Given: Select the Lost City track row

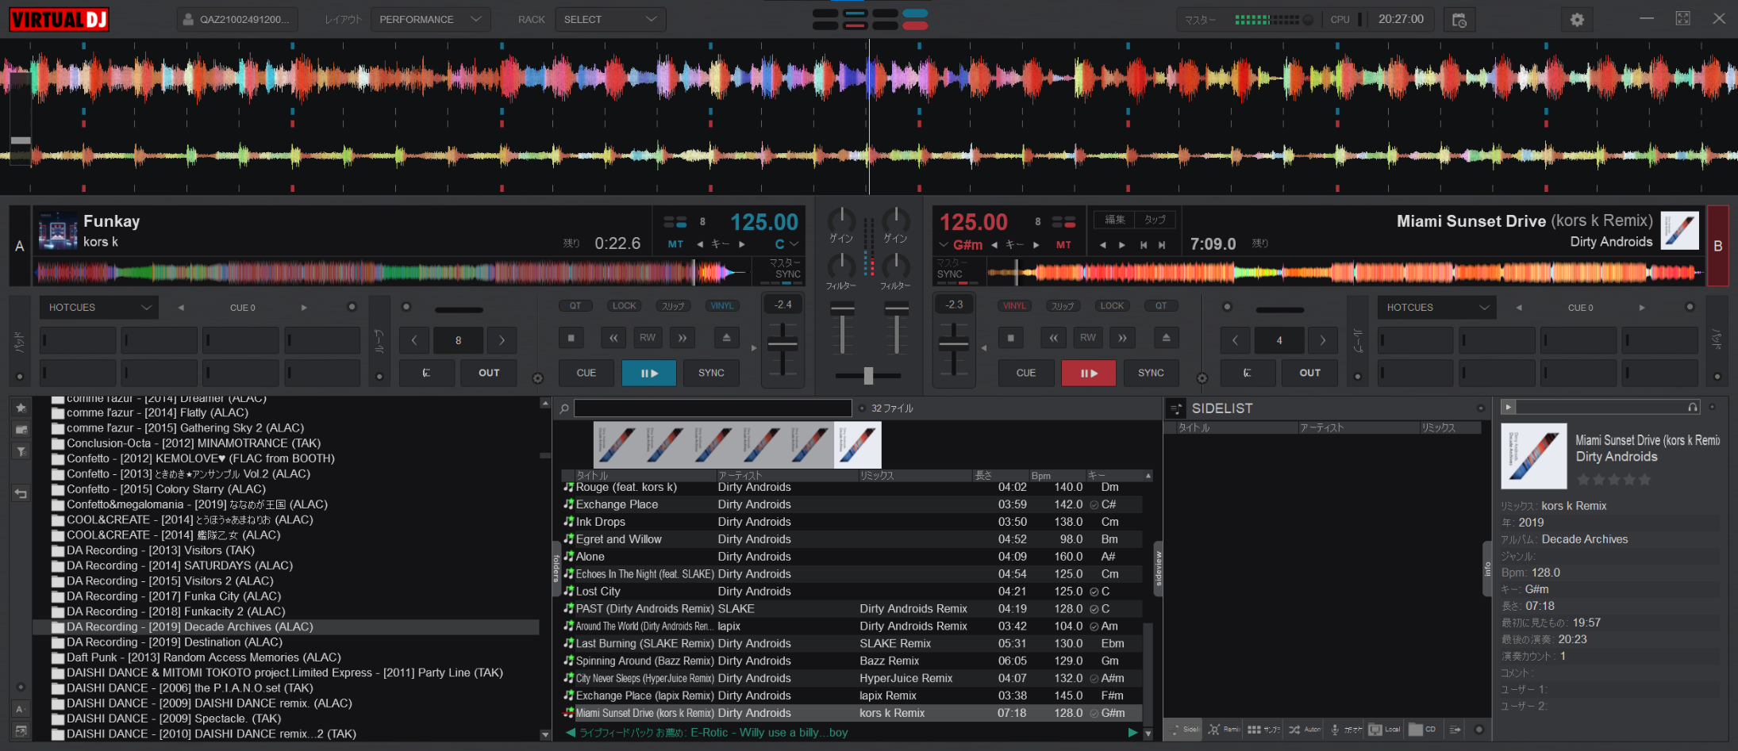Looking at the screenshot, I should click(x=853, y=592).
